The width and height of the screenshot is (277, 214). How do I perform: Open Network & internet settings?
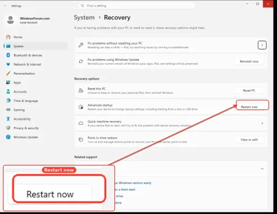click(x=35, y=64)
